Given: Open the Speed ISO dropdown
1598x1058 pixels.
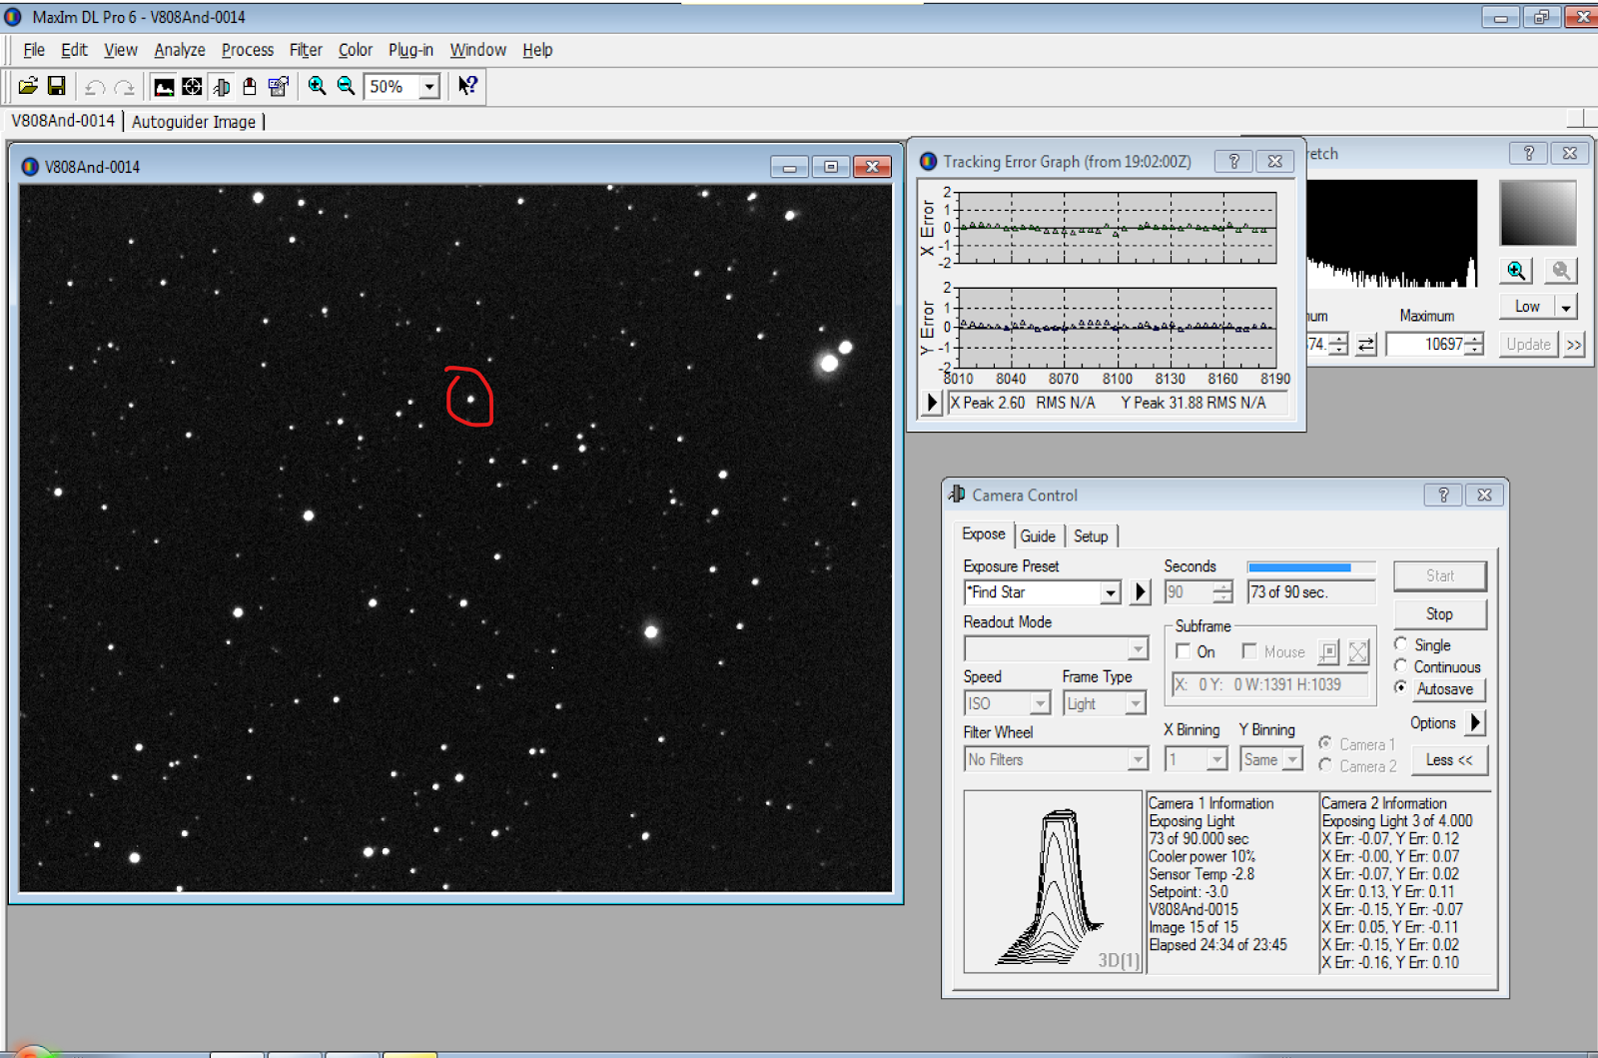Looking at the screenshot, I should point(1040,703).
